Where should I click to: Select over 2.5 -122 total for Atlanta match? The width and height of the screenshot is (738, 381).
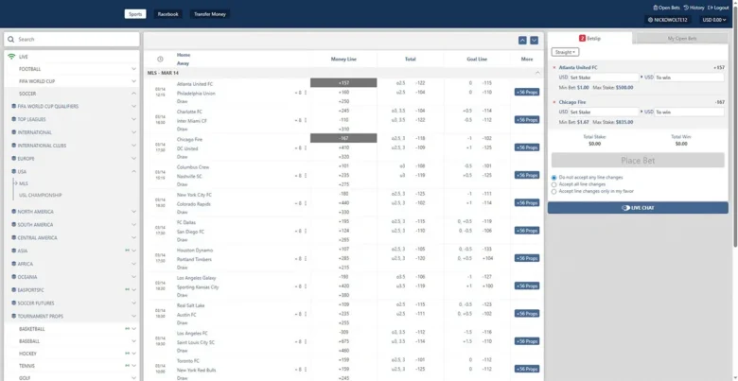pos(411,83)
